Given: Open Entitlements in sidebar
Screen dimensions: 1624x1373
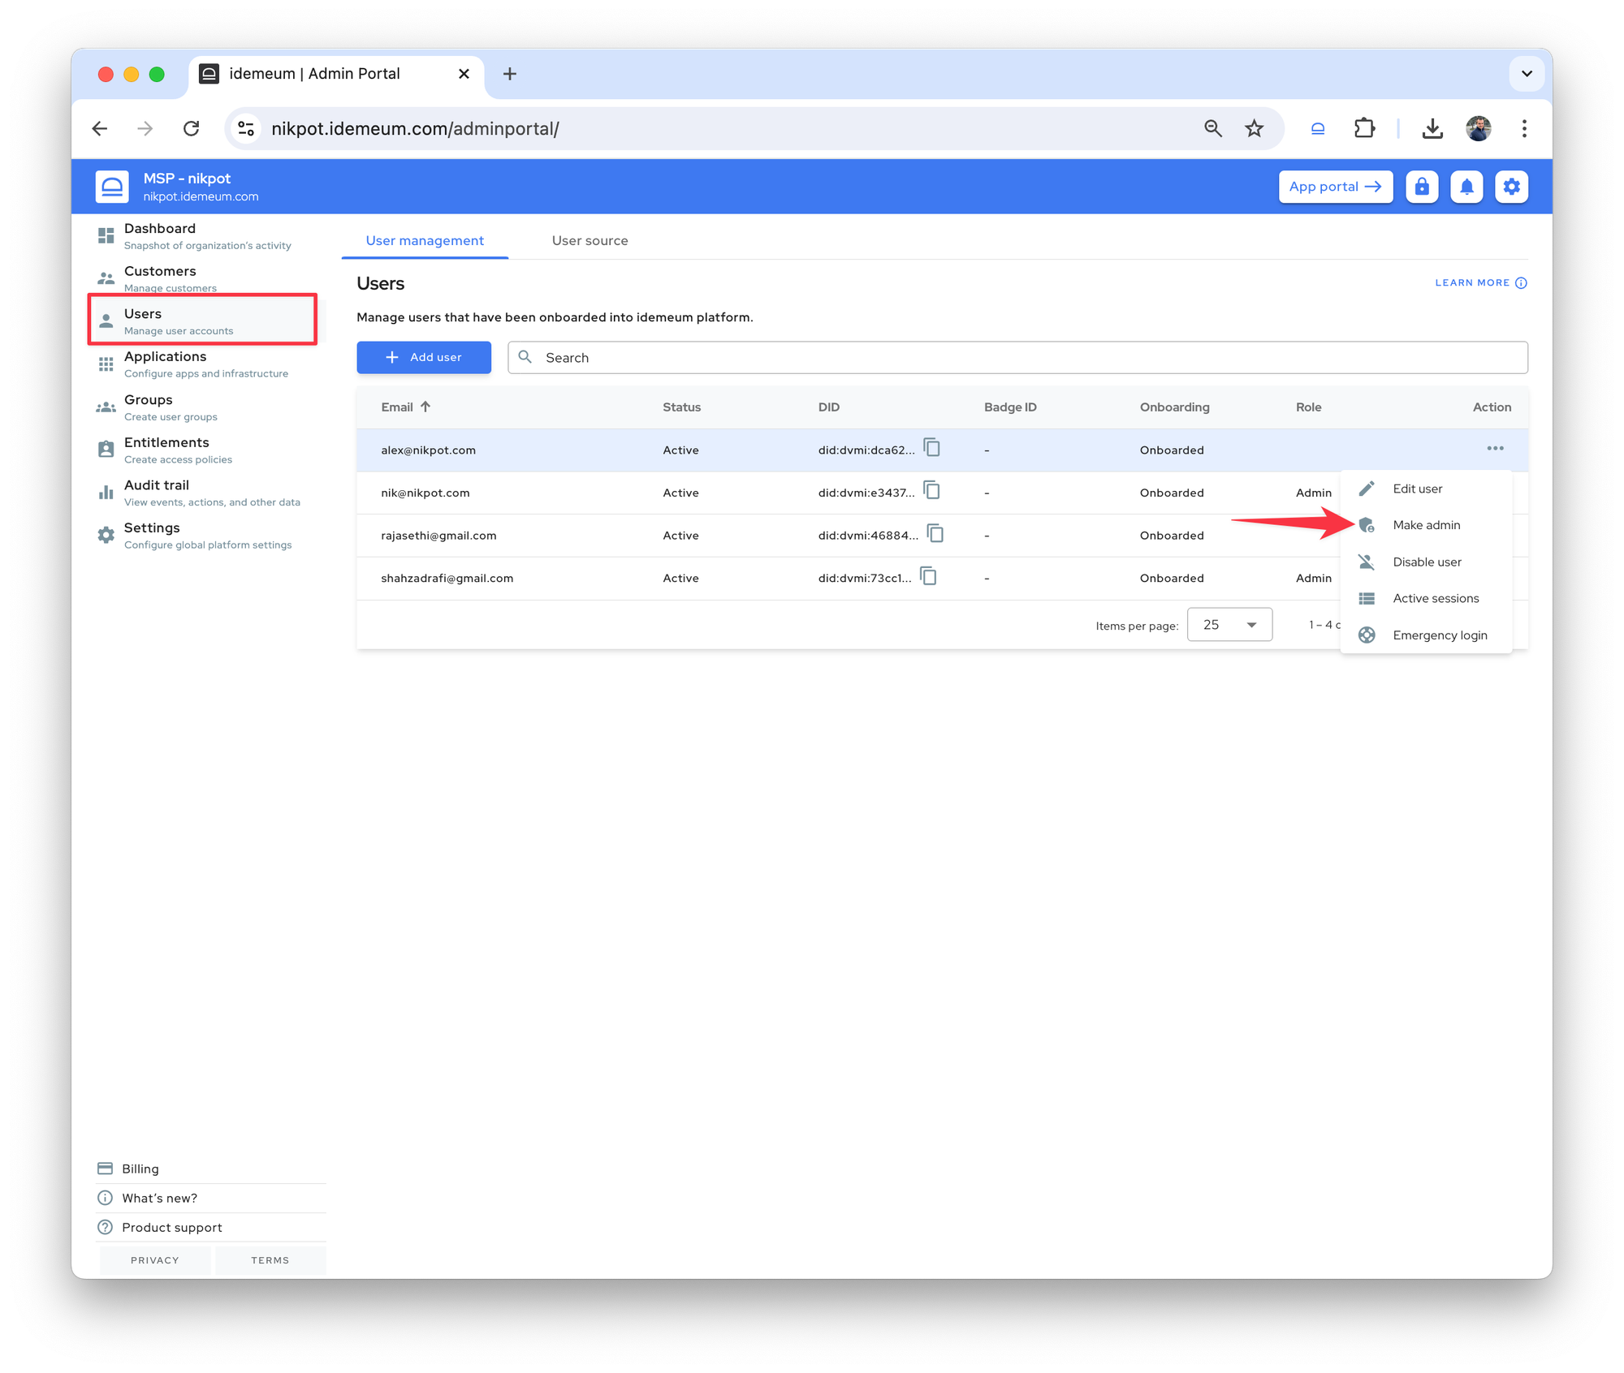Looking at the screenshot, I should (x=203, y=450).
